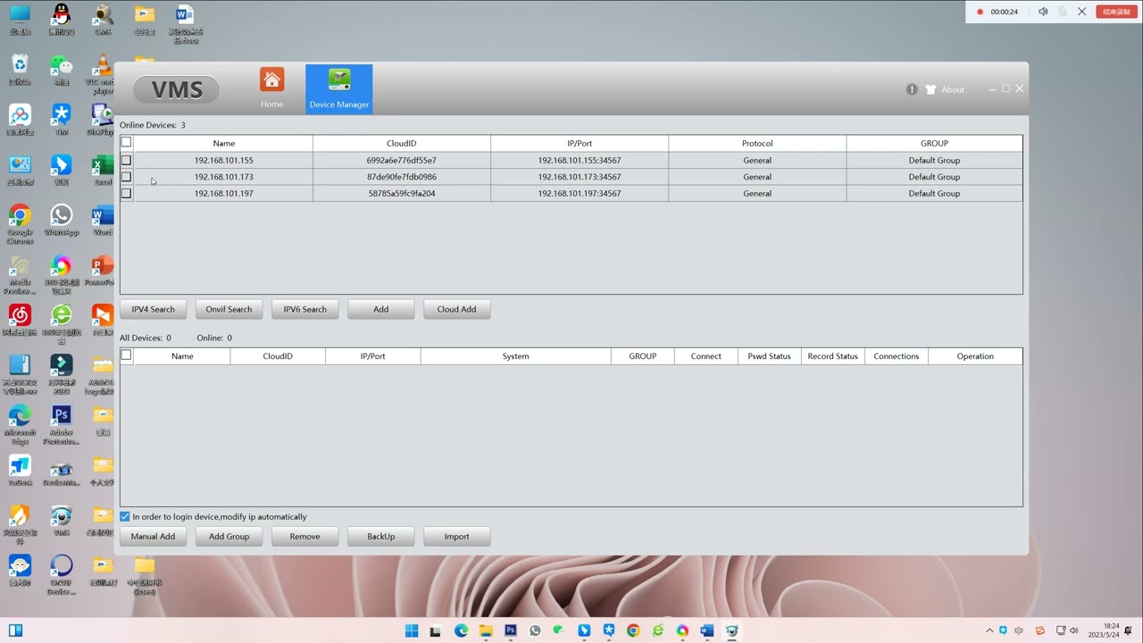Viewport: 1143px width, 643px height.
Task: Check the device 192.168.101.155 checkbox
Action: 126,160
